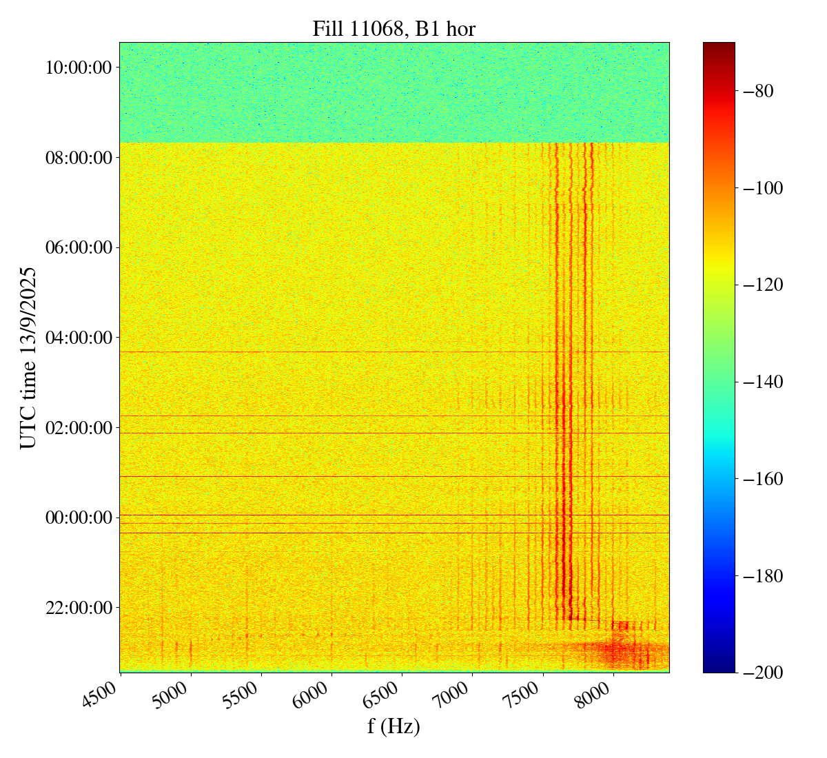Click the green band atop the spectrogram
Screen dimensions: 827x758
tap(394, 93)
